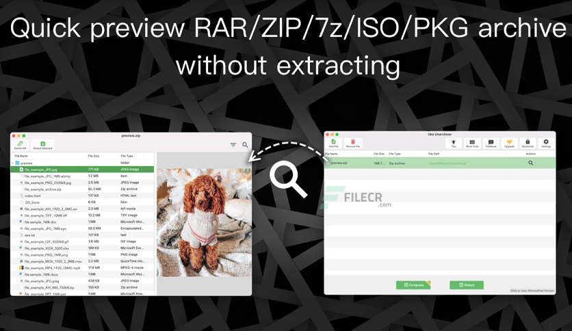Select file_example_MP4_1920_18MG.mp4 row
The height and width of the screenshot is (331, 572).
(x=82, y=268)
